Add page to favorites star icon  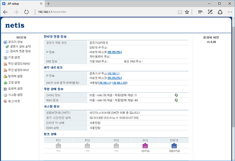coord(187,12)
